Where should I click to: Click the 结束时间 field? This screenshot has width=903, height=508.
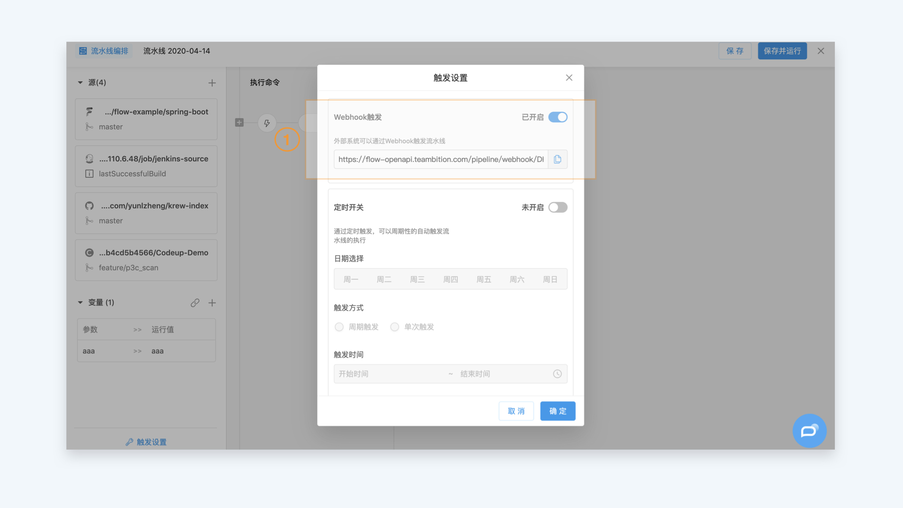tap(503, 374)
